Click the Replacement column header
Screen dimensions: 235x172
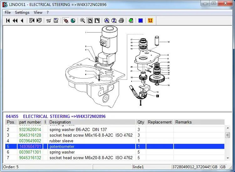coord(160,122)
